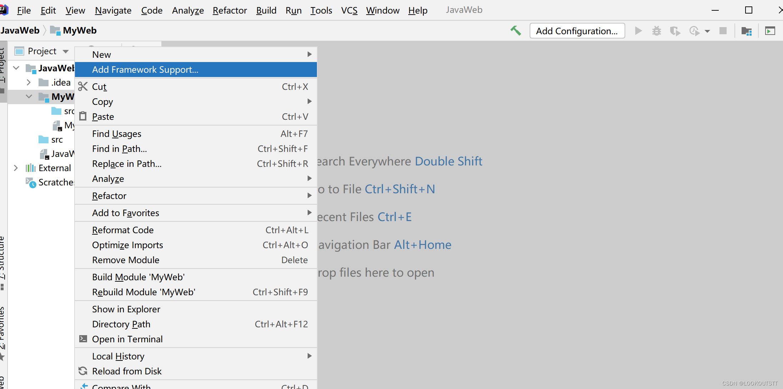Viewport: 783px width, 389px height.
Task: Click the Scratches and Consoles icon
Action: click(31, 183)
